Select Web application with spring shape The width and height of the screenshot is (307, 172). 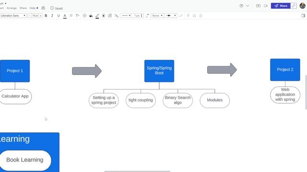click(285, 95)
